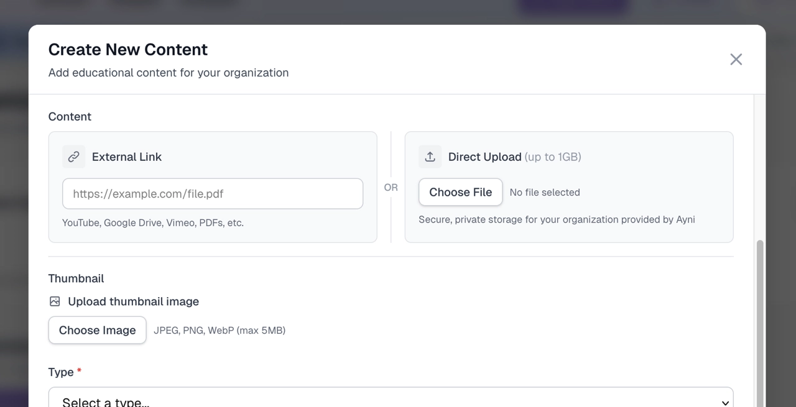Click the chevron arrow on the Type selector
796x407 pixels.
tap(724, 403)
